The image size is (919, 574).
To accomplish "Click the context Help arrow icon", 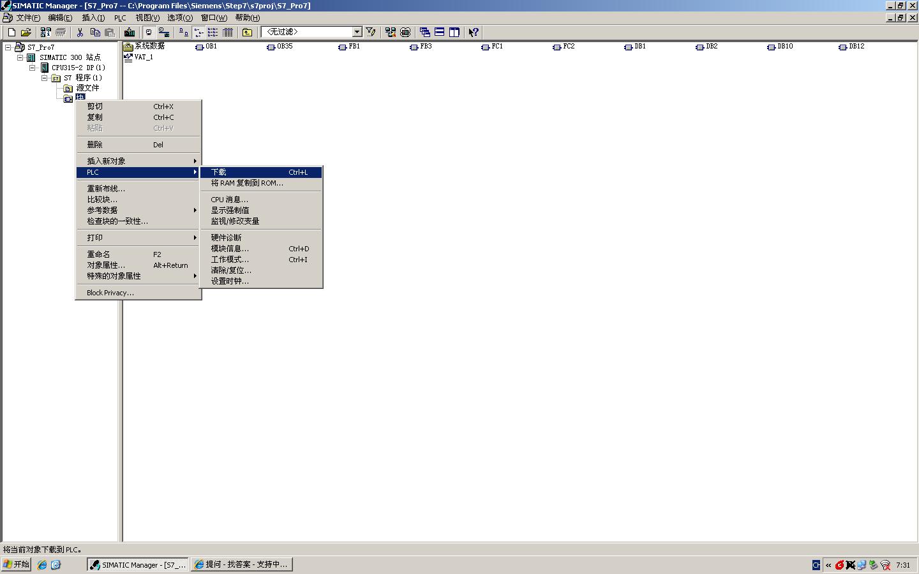I will (x=474, y=32).
